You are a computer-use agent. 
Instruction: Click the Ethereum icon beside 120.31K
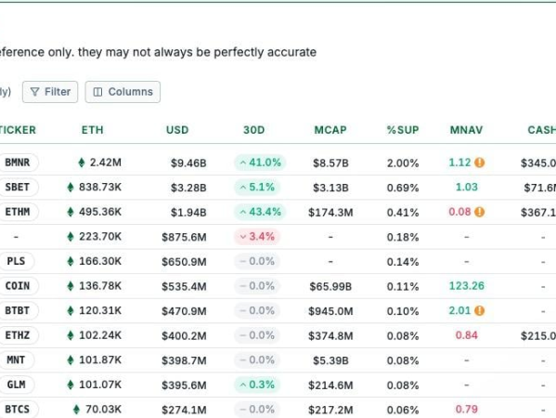click(x=71, y=310)
